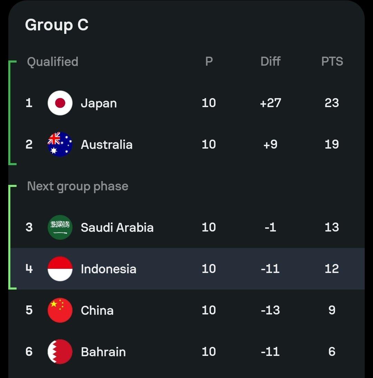Click the Next group phase label
This screenshot has height=378, width=373.
[x=78, y=187]
